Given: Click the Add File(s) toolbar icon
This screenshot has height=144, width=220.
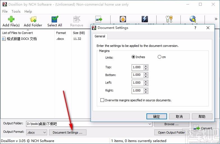Looking at the screenshot, I should 11,19.
